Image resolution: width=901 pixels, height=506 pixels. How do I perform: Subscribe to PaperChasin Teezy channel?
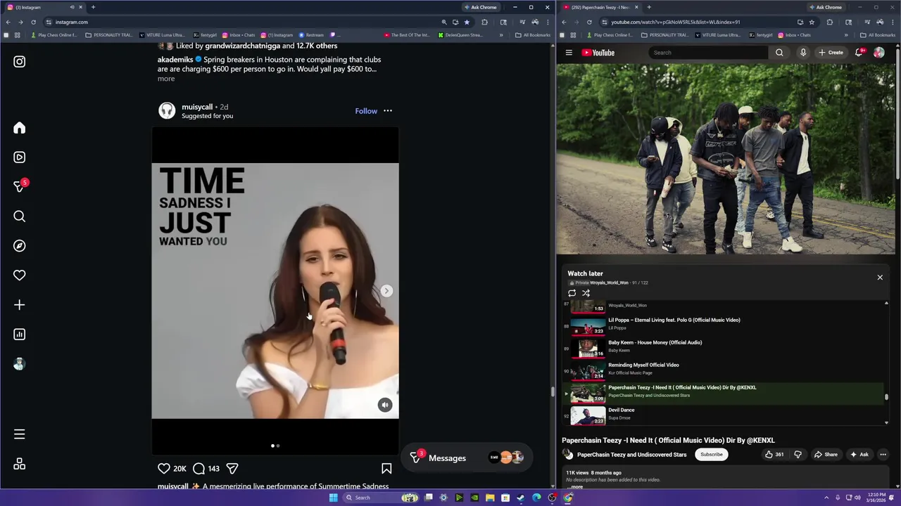(712, 455)
